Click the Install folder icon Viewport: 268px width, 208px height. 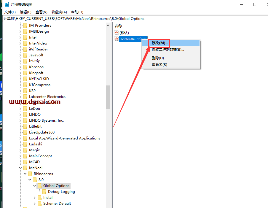coord(39,198)
